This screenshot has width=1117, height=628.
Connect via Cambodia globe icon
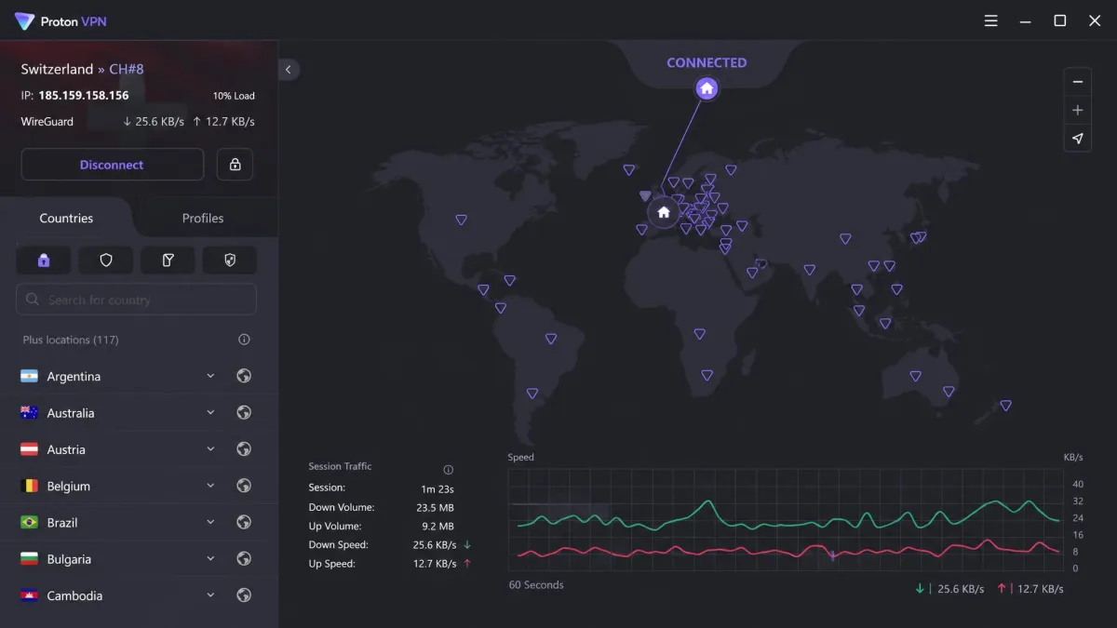click(244, 595)
